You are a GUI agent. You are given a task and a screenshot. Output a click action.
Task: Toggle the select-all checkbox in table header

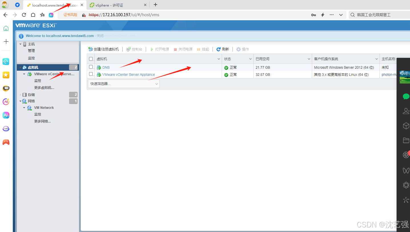(91, 59)
